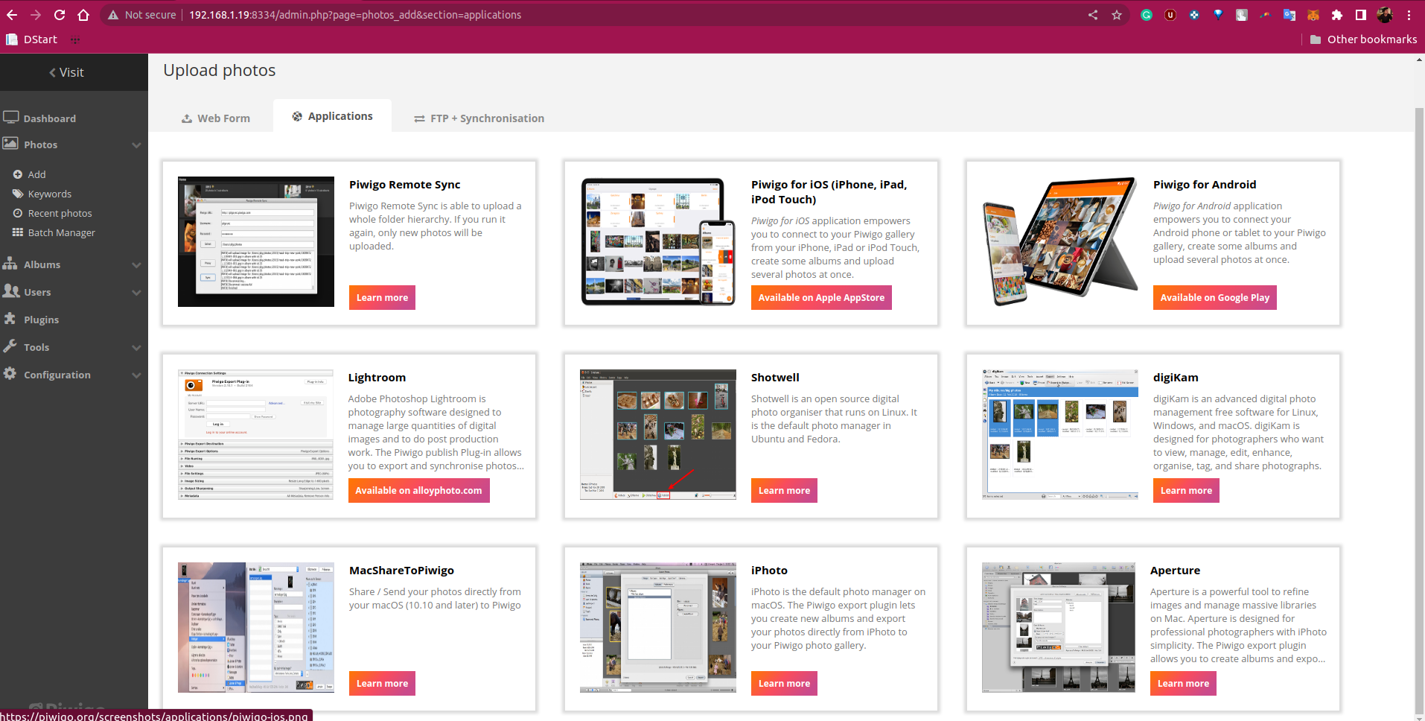Open the Grammarly extension icon

1147,15
